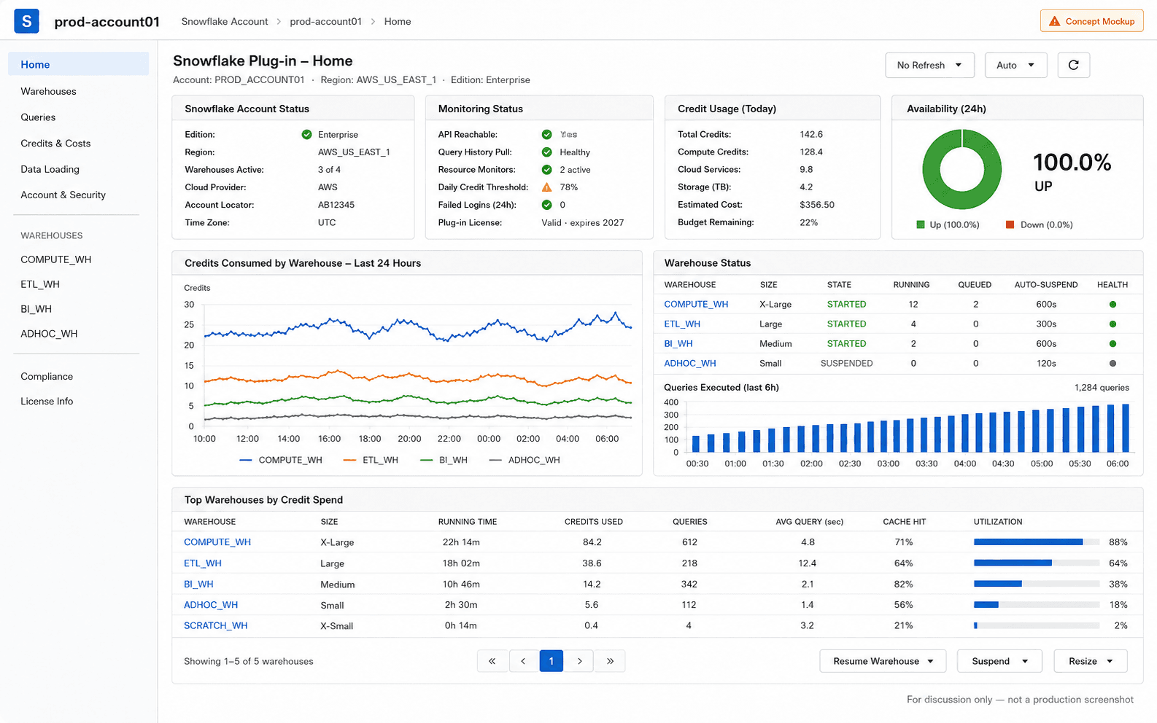Viewport: 1157px width, 723px height.
Task: Click the Daily Credit Threshold warning triangle
Action: 546,187
